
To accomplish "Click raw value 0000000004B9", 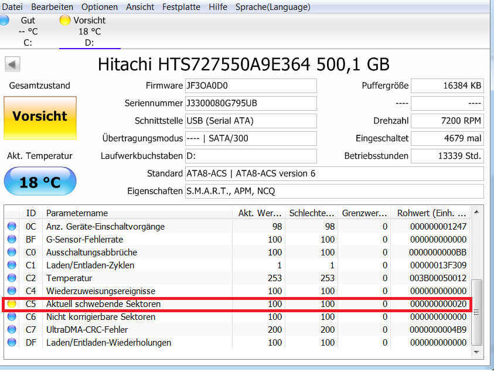I will coord(438,330).
